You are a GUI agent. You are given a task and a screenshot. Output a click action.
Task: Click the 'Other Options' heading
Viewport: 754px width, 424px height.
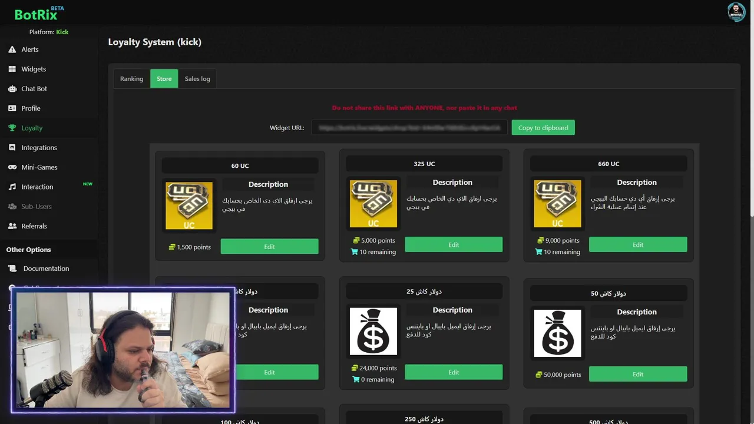[28, 250]
